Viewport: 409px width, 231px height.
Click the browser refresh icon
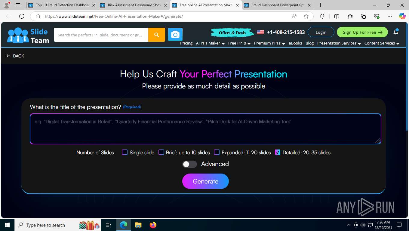(22, 16)
